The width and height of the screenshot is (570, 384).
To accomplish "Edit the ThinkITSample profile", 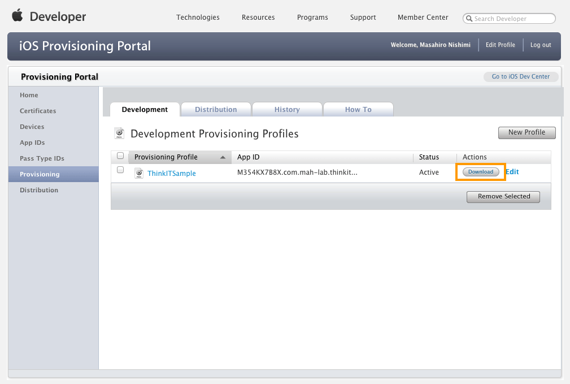I will [x=512, y=172].
